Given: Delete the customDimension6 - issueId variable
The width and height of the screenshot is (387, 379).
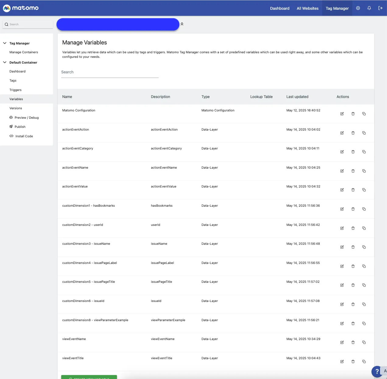Looking at the screenshot, I should (x=353, y=304).
